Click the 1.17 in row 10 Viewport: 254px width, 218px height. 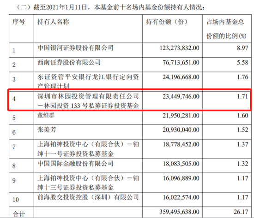[242, 197]
